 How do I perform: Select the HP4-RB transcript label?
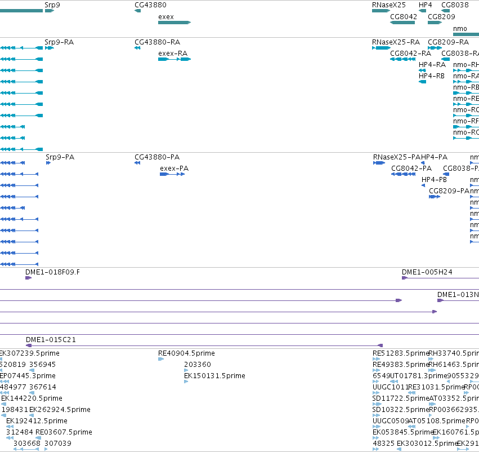point(432,76)
